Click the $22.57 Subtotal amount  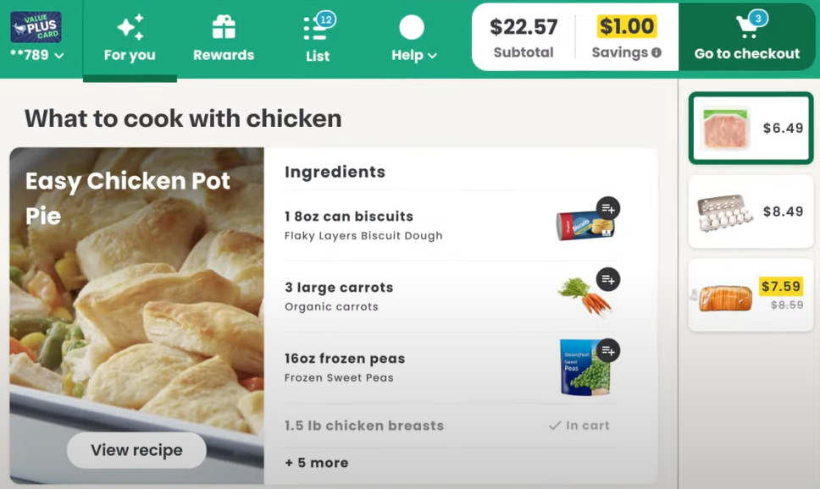pyautogui.click(x=524, y=27)
